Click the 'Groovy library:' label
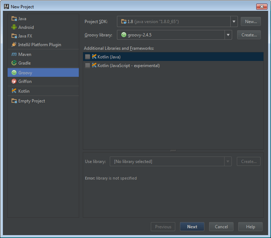Image resolution: width=271 pixels, height=238 pixels. (x=98, y=35)
